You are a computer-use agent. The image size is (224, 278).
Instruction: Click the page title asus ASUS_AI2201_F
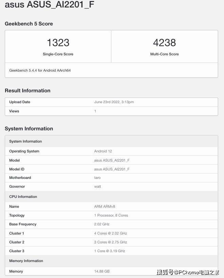point(50,4)
